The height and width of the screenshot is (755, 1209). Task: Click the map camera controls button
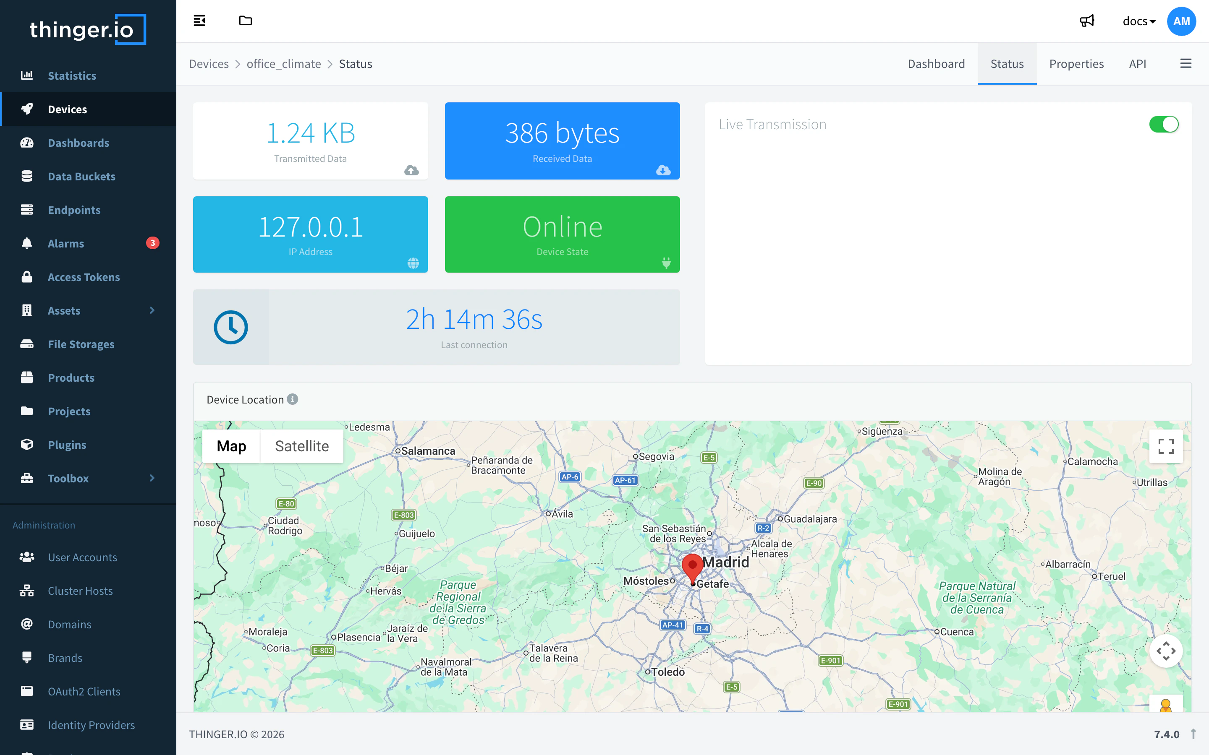(1165, 651)
